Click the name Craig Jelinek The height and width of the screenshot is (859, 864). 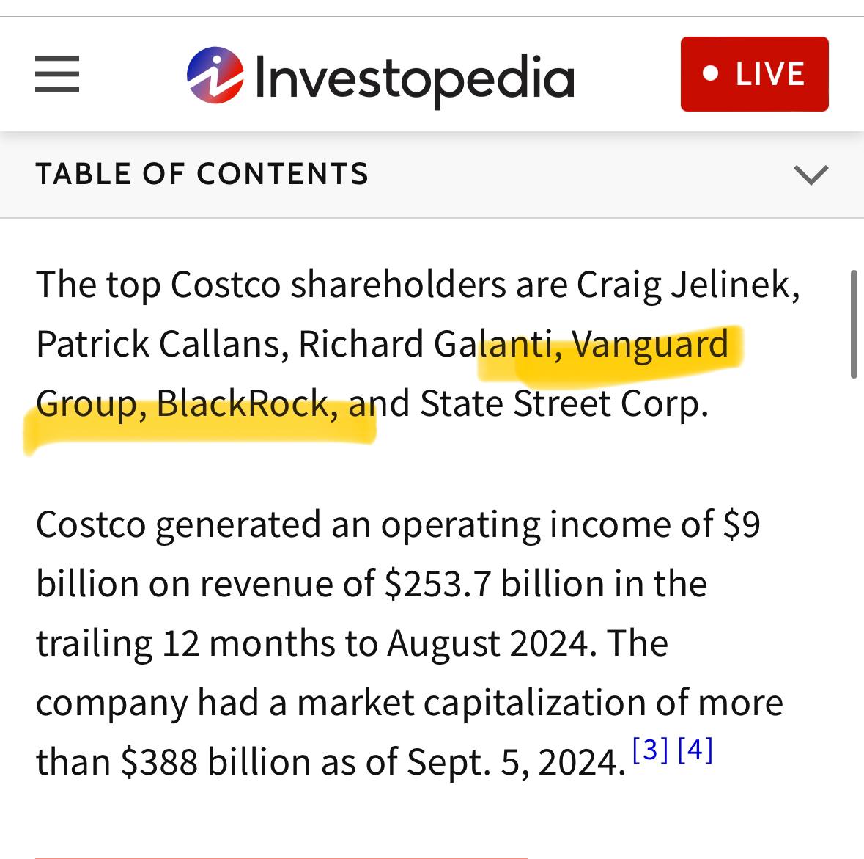coord(687,285)
